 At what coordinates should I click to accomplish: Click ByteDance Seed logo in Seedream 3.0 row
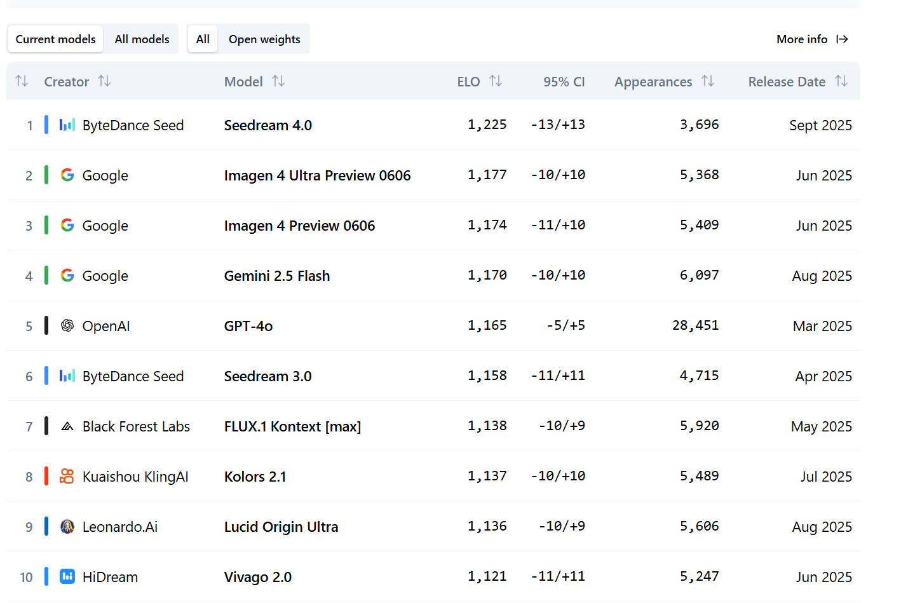(67, 376)
